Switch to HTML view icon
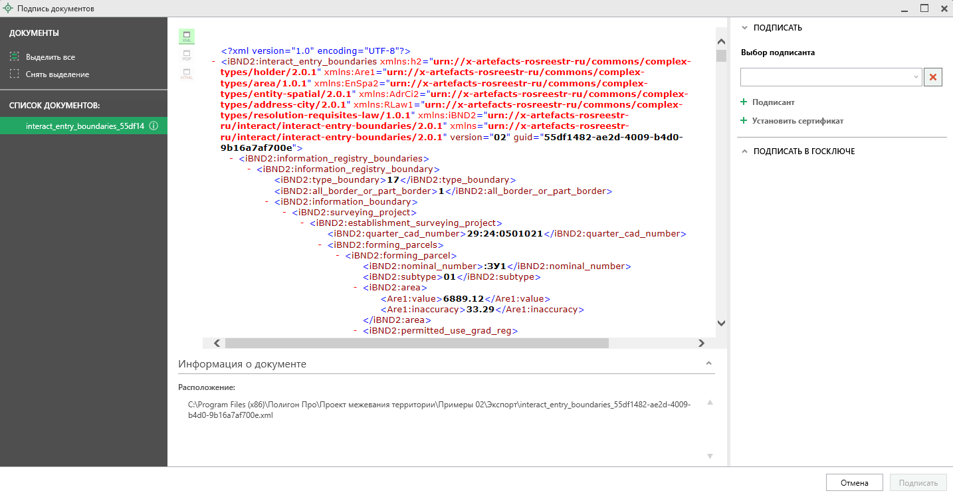The width and height of the screenshot is (953, 497). [x=187, y=74]
